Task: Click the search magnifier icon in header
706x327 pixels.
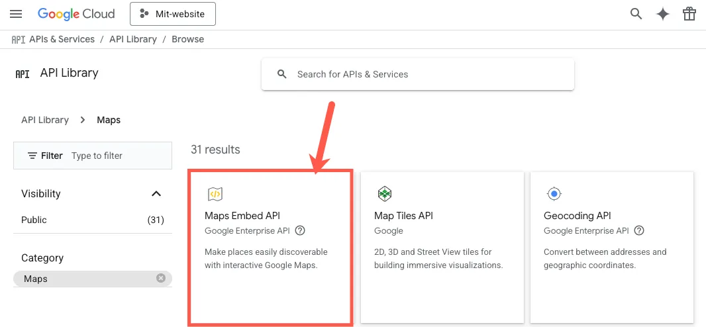Action: click(636, 14)
